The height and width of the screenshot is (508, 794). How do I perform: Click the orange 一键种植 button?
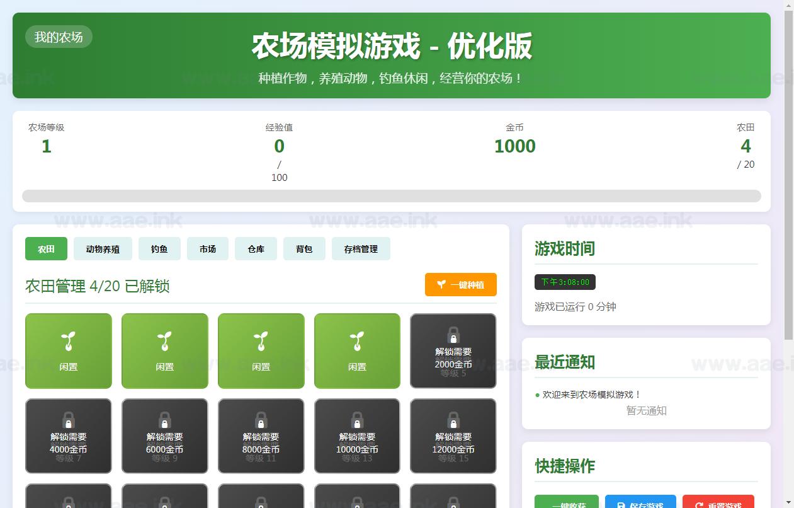[x=461, y=284]
